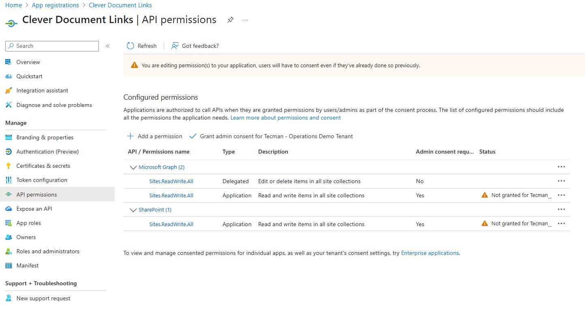Click the SharePoint (1) link
This screenshot has height=310, width=585.
coord(155,210)
